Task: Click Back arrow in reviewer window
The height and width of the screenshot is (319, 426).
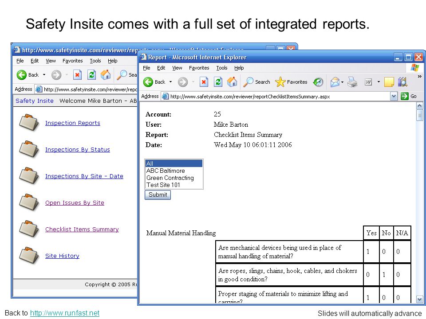Action: pos(21,75)
